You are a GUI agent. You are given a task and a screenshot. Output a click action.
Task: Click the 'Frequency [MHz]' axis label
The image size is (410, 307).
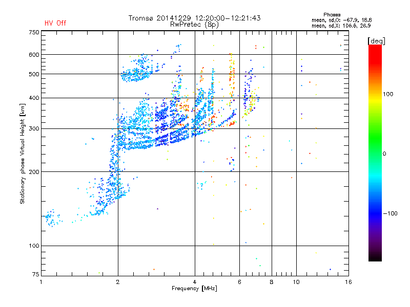(194, 289)
